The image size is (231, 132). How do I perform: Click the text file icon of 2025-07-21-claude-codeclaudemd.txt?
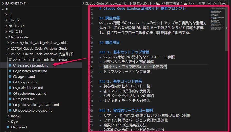pos(10,60)
